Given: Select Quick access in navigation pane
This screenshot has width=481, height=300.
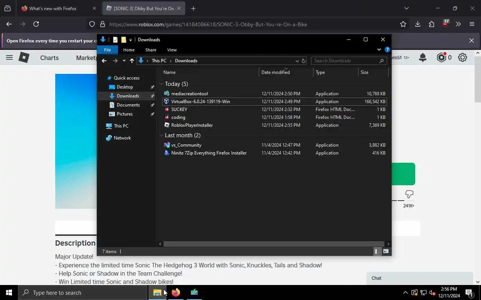Looking at the screenshot, I should [x=127, y=78].
